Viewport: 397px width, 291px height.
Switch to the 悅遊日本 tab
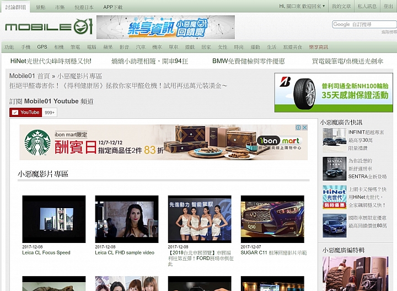(84, 7)
